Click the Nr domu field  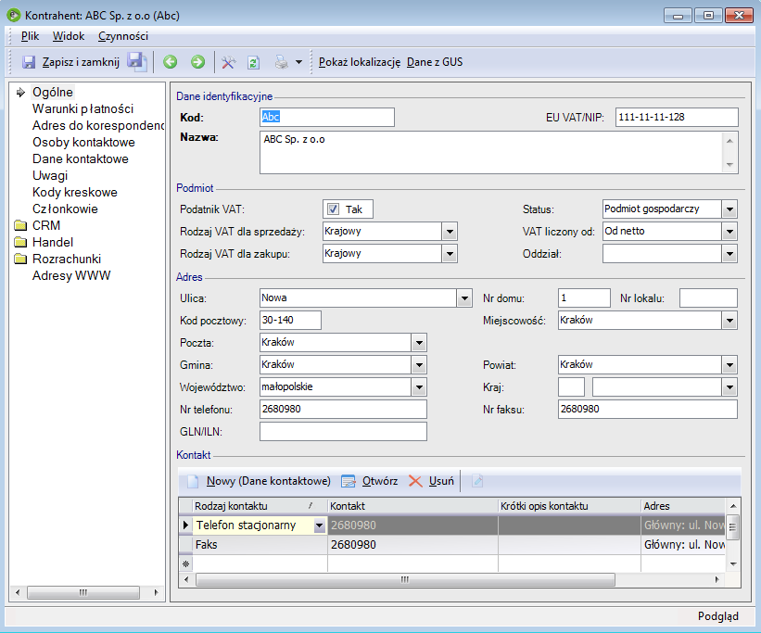pyautogui.click(x=584, y=298)
